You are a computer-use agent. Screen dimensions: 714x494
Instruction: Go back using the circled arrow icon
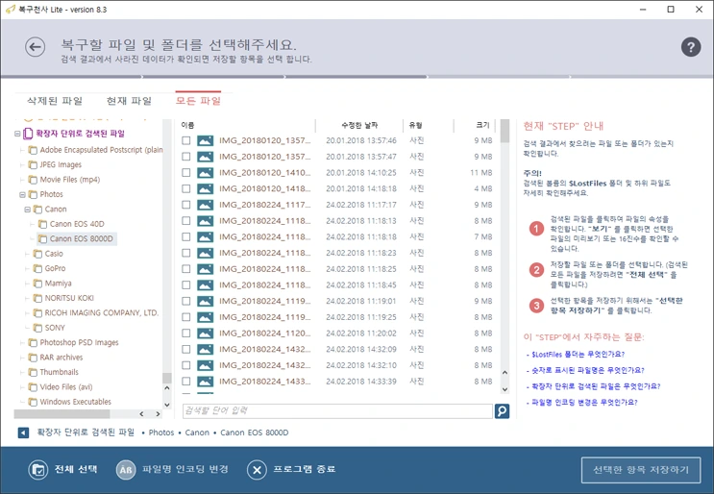point(35,47)
